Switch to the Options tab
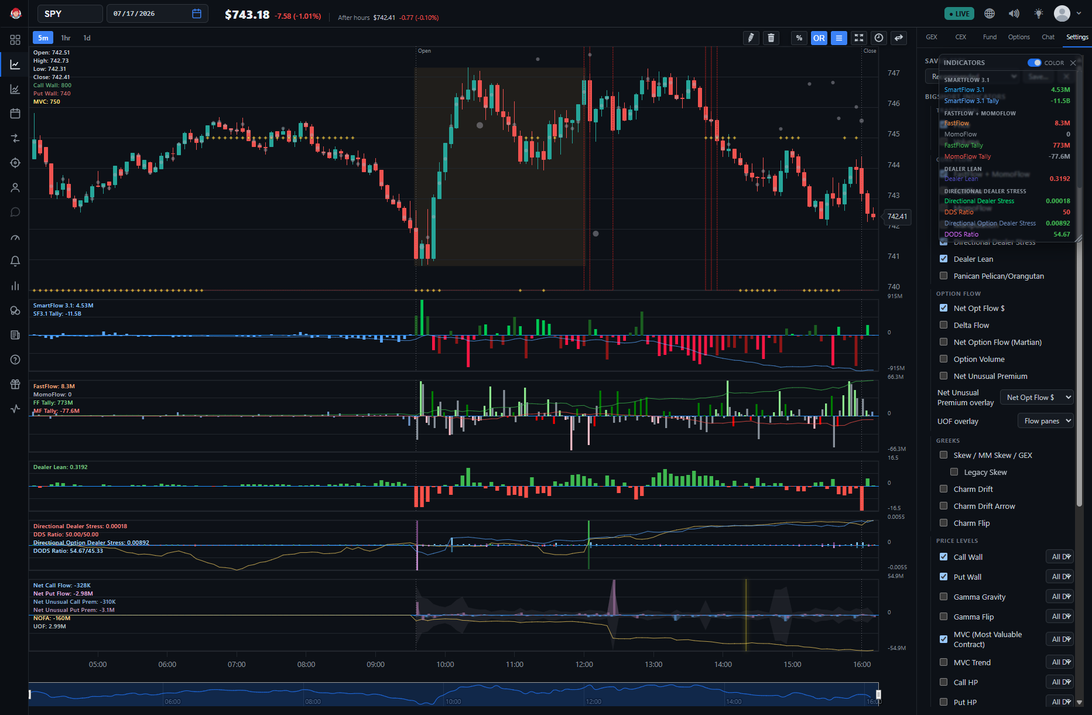 [1019, 37]
